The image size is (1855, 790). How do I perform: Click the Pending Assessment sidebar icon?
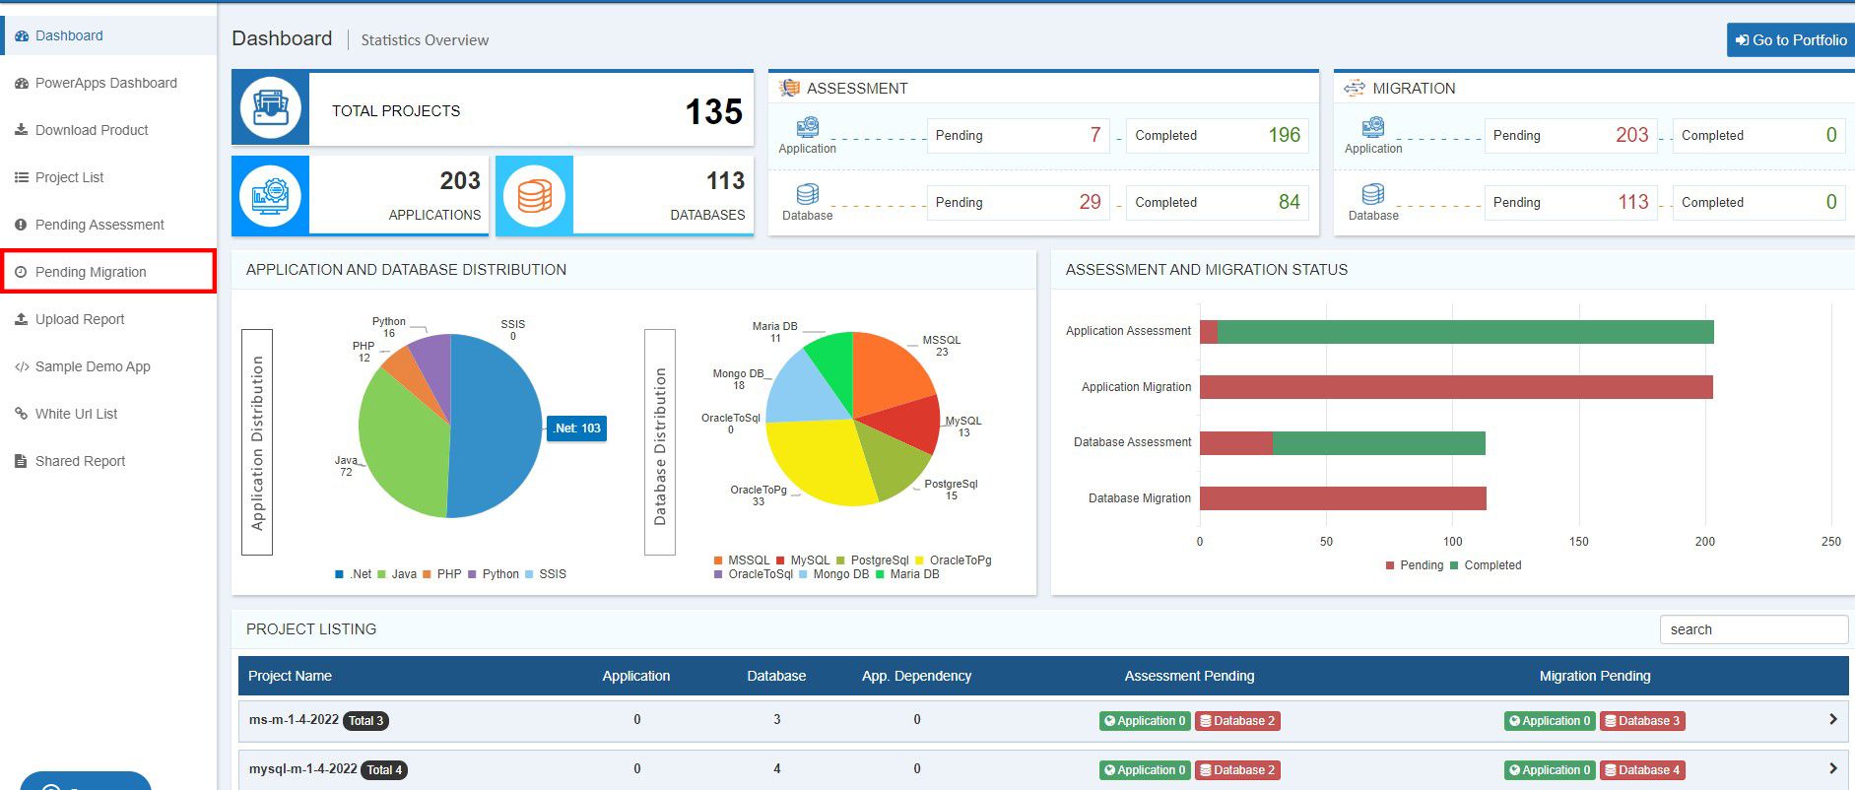point(22,225)
